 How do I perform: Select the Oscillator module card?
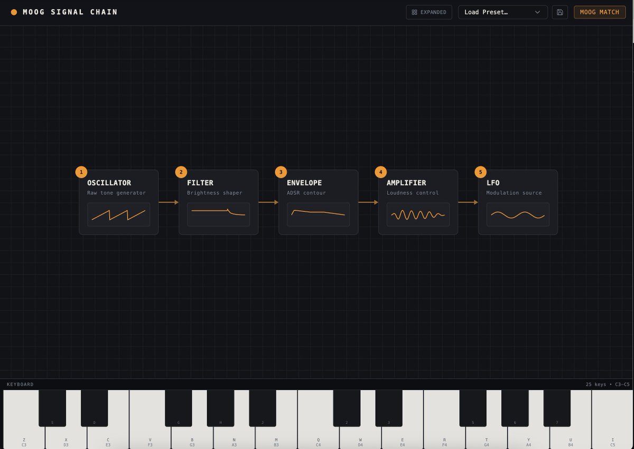point(119,202)
